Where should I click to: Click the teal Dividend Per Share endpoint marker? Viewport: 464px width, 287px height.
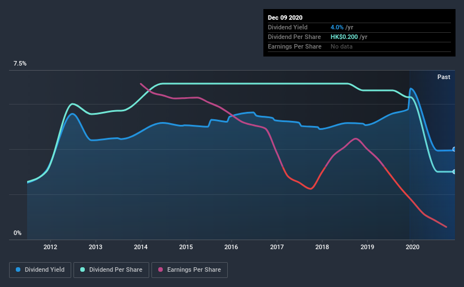coord(454,172)
